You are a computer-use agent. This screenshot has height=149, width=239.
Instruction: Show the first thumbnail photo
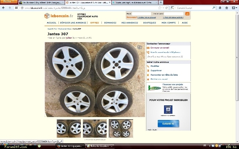click(69, 128)
